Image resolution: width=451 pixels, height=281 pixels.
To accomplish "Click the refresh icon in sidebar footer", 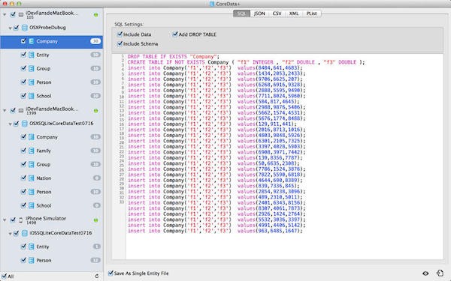I will click(x=97, y=276).
